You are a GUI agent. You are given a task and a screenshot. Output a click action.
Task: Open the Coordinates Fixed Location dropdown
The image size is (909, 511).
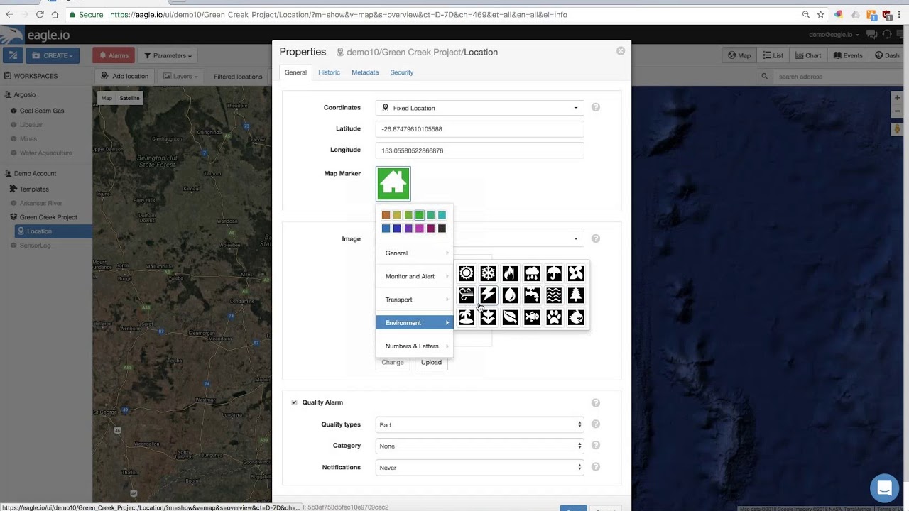[x=479, y=108]
